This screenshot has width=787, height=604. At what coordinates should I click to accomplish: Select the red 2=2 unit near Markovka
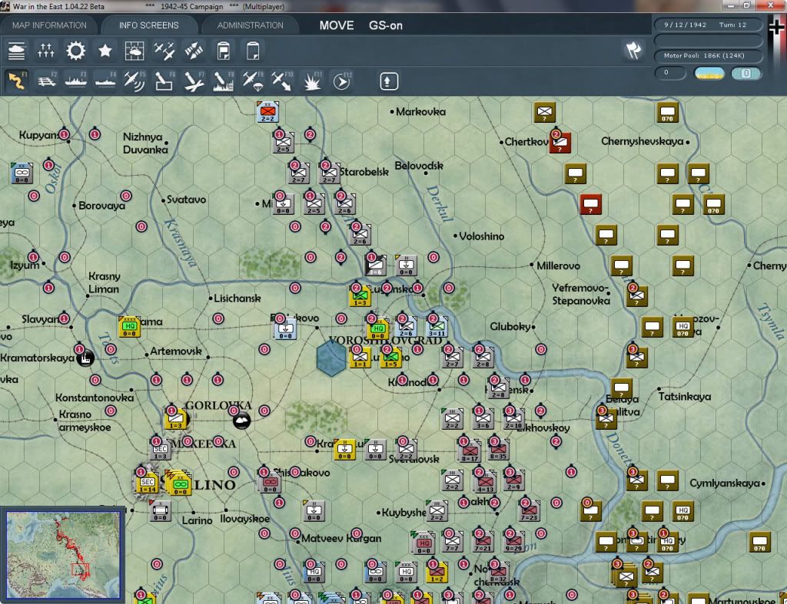[267, 112]
